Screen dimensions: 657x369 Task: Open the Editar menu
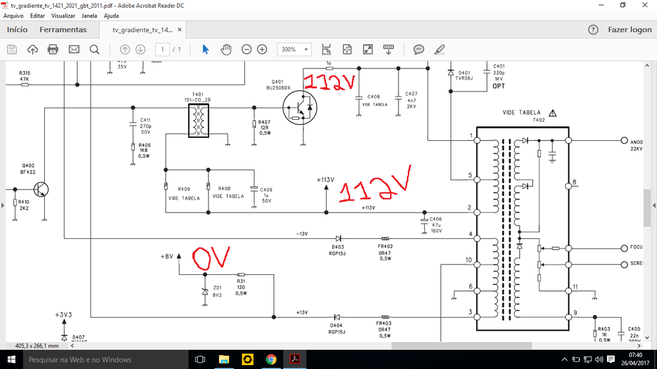(37, 16)
